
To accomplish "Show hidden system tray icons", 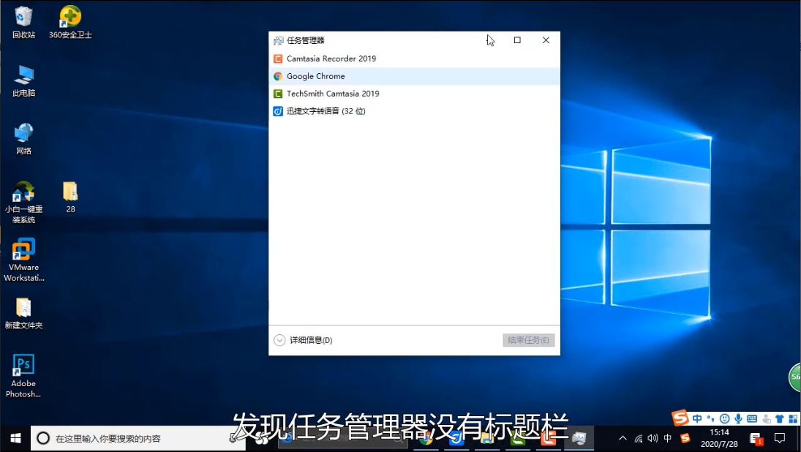I will (x=623, y=438).
